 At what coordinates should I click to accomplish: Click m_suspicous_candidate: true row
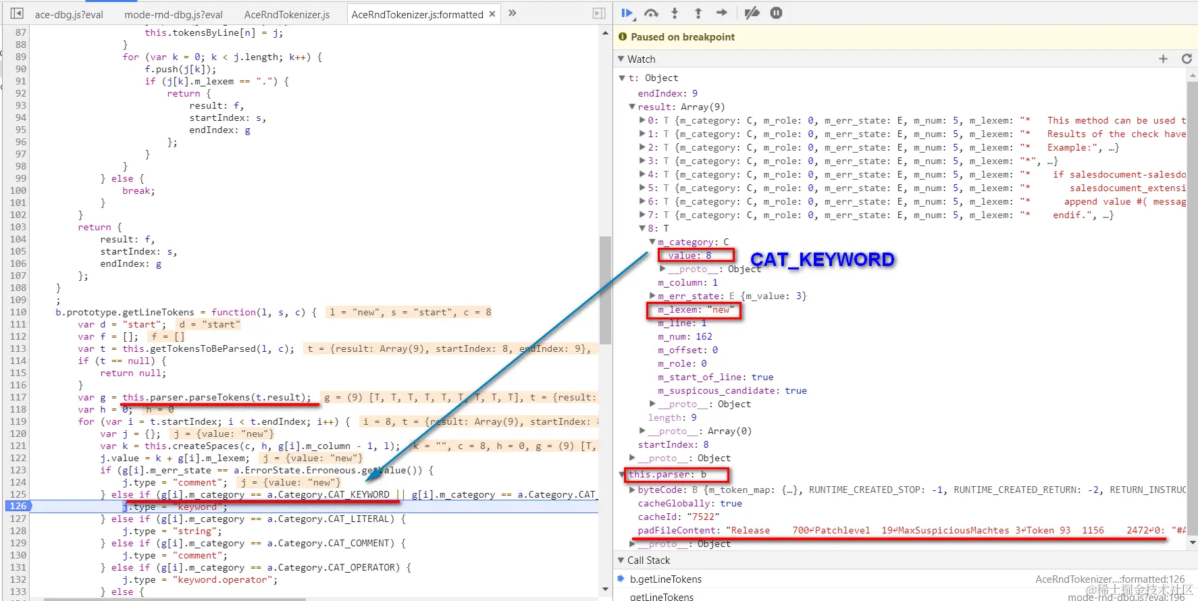coord(732,390)
